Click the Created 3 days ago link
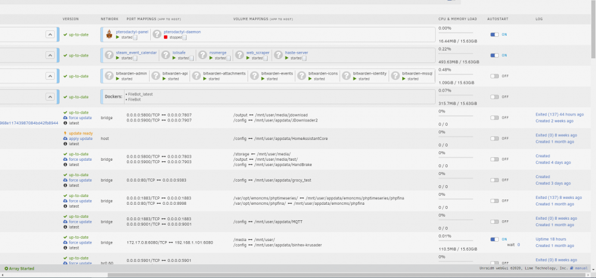This screenshot has width=596, height=278. point(553,183)
